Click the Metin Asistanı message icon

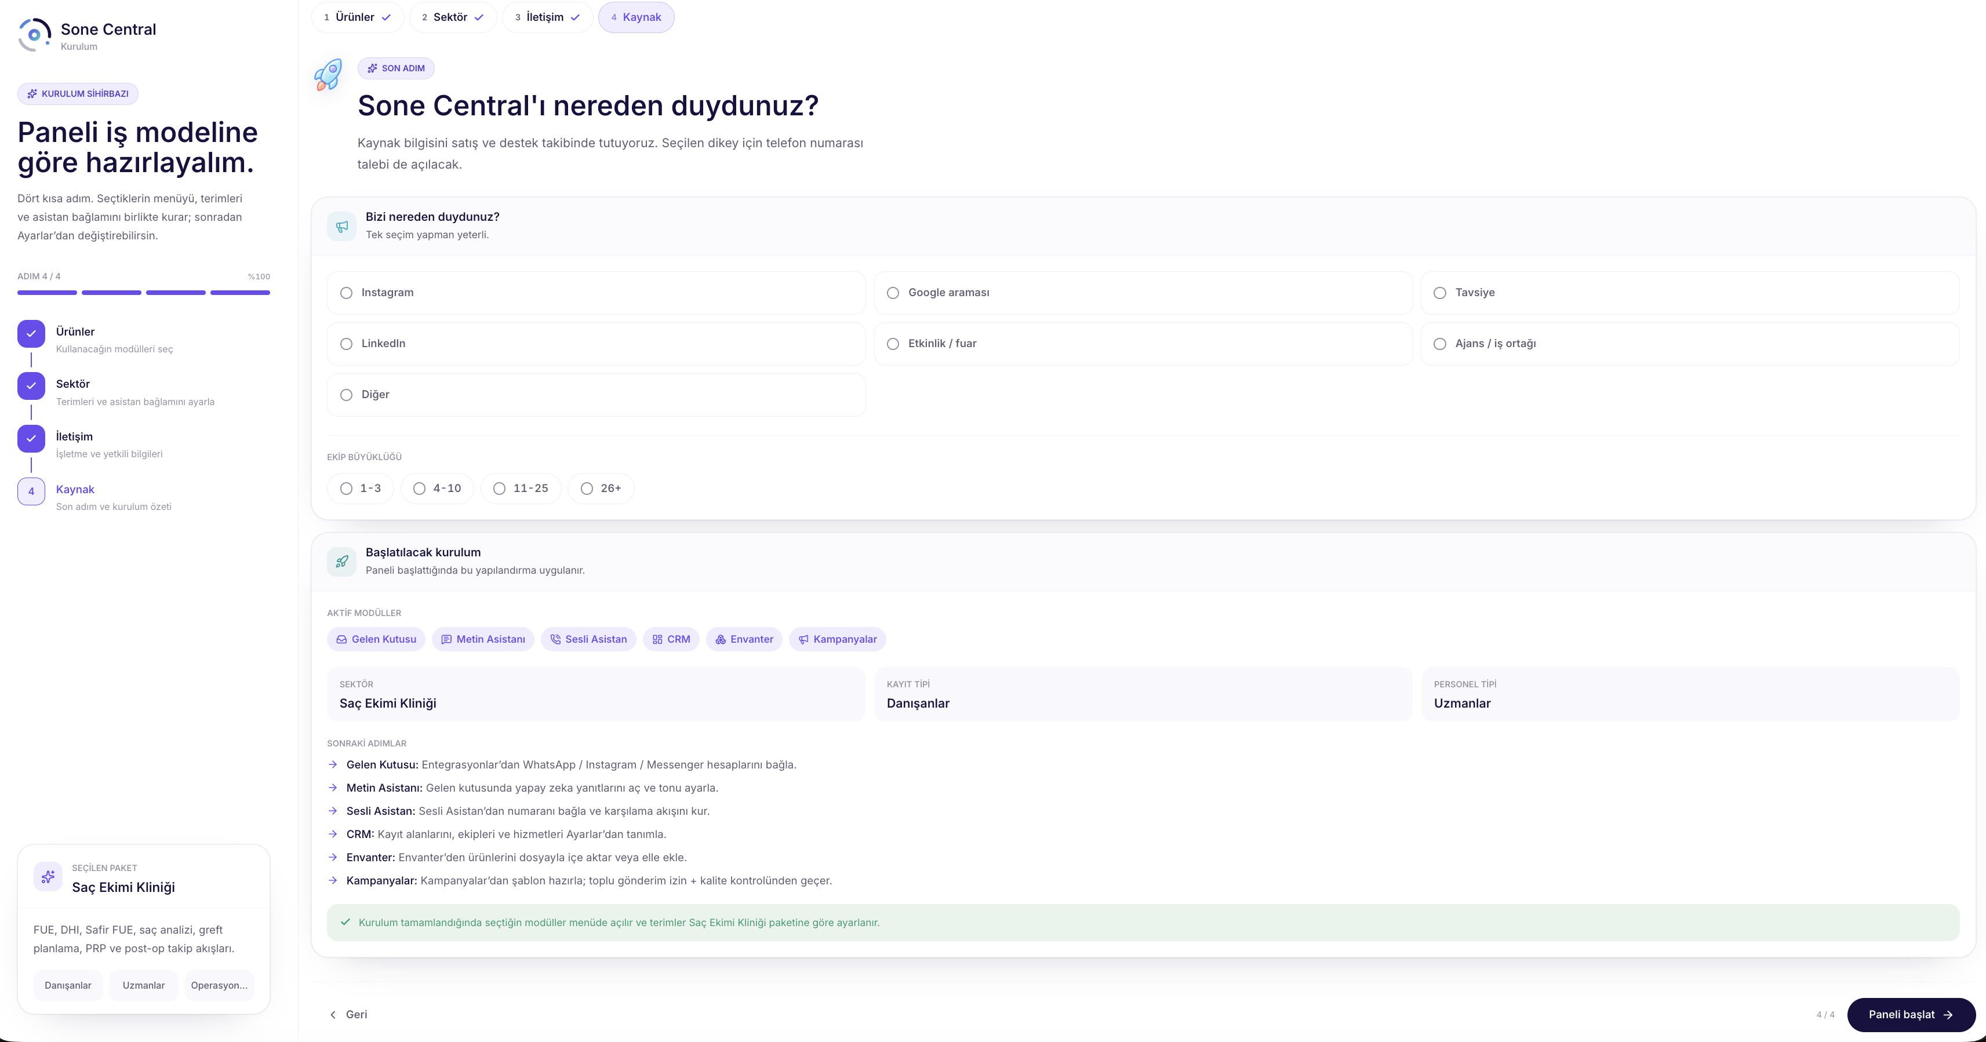click(446, 640)
